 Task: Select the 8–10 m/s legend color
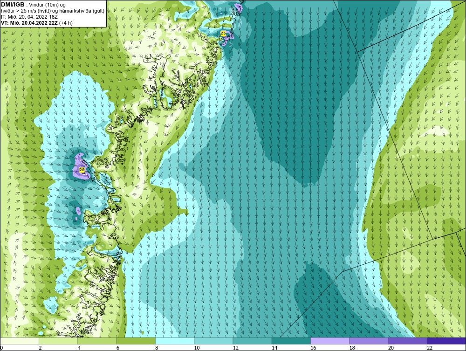(x=175, y=341)
